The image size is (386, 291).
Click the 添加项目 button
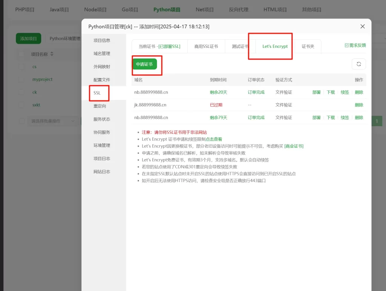tap(28, 38)
